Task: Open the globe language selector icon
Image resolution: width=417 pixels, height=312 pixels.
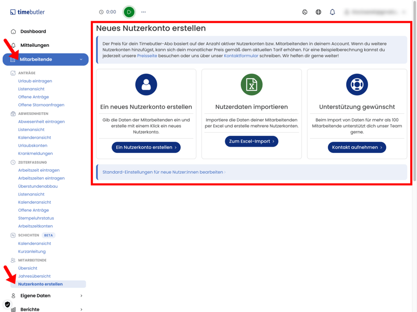Action: click(x=318, y=12)
